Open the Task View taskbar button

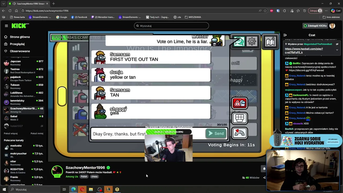click(64, 190)
